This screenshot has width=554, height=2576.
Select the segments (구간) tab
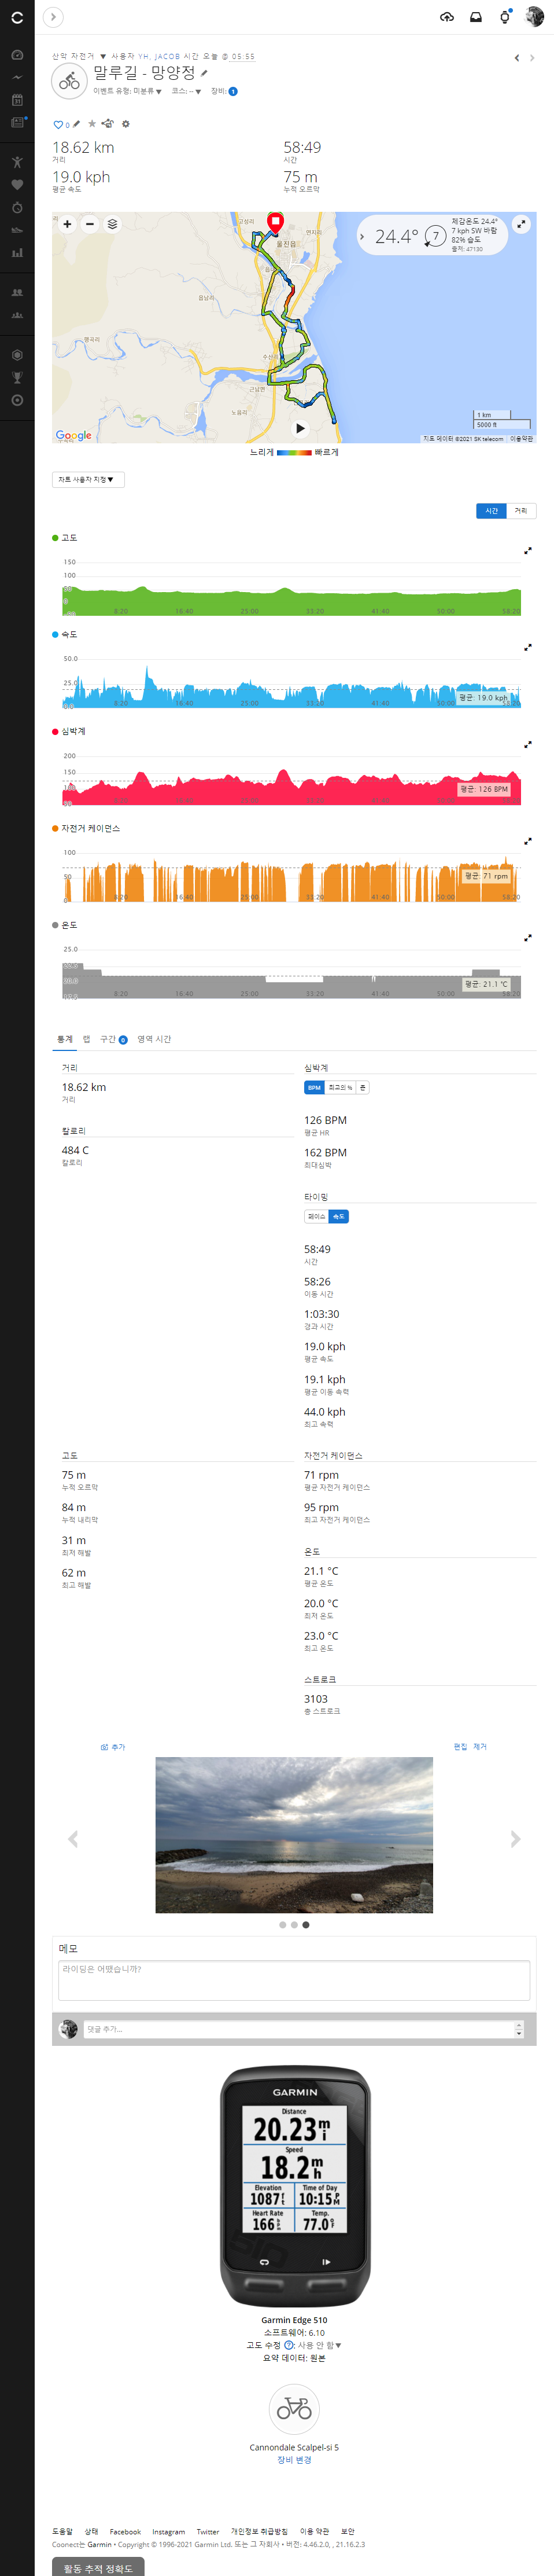[113, 1039]
